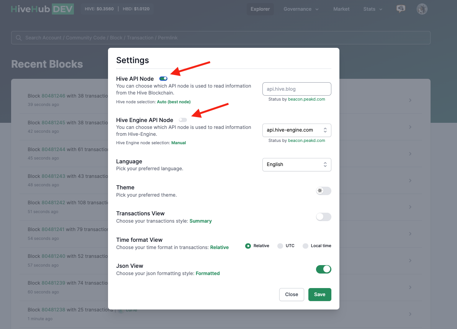Expand the Stats menu
The image size is (457, 329).
click(373, 9)
